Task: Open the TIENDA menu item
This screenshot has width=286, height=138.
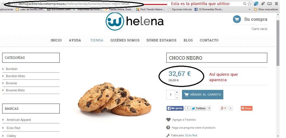Action: pos(97,40)
